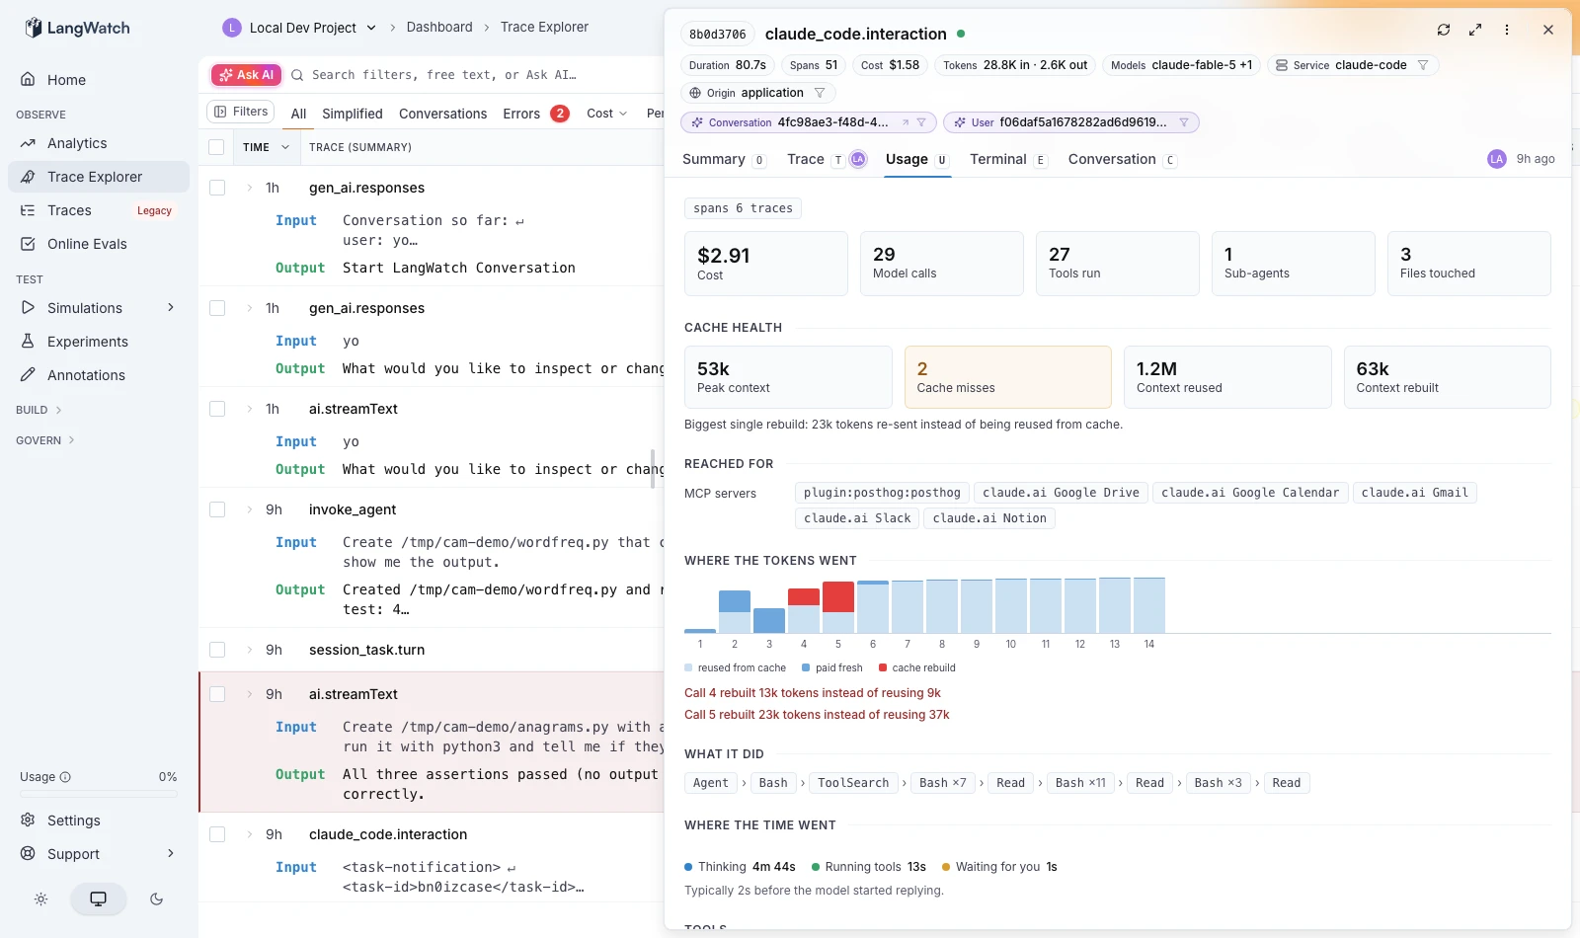Click the LA avatar next to 9h ago

pyautogui.click(x=1497, y=159)
